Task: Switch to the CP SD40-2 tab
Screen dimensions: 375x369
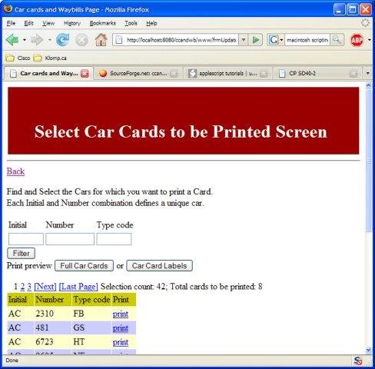Action: tap(317, 74)
